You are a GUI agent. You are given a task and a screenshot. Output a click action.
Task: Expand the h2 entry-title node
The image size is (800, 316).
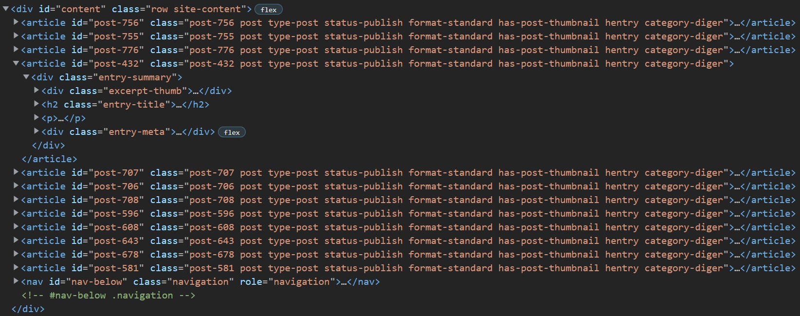click(36, 104)
